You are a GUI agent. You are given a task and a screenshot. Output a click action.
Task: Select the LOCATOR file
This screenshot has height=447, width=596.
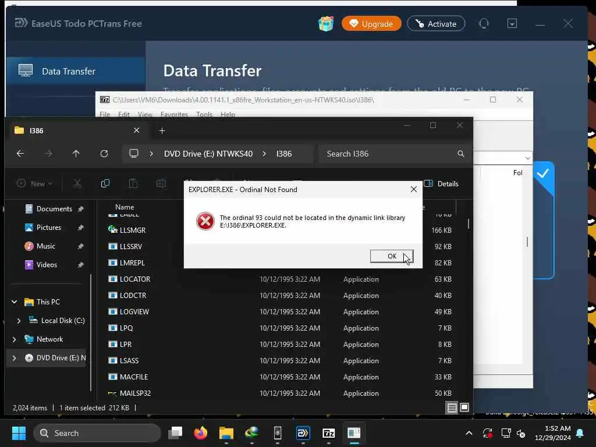tap(135, 279)
